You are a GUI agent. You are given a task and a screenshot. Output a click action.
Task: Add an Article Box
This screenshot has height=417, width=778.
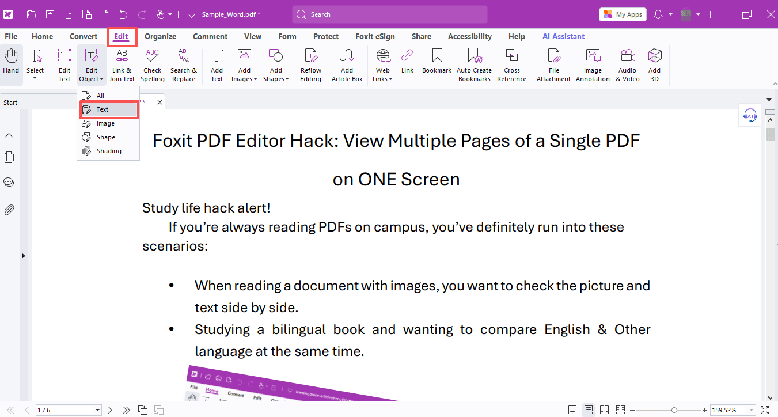point(347,65)
